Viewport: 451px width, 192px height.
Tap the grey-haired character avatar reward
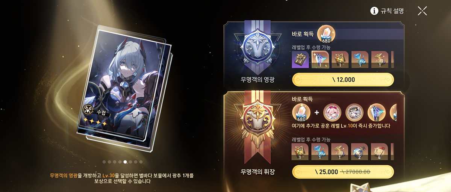[x=354, y=113]
